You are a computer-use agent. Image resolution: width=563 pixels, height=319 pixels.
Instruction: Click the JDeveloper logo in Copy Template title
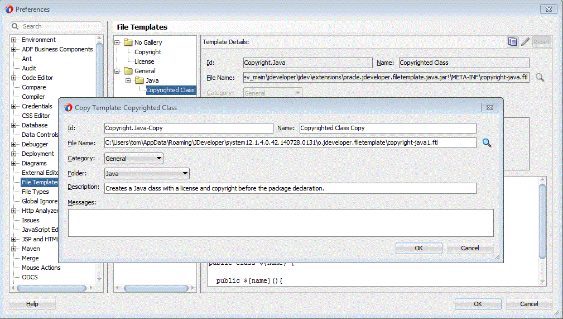point(68,107)
